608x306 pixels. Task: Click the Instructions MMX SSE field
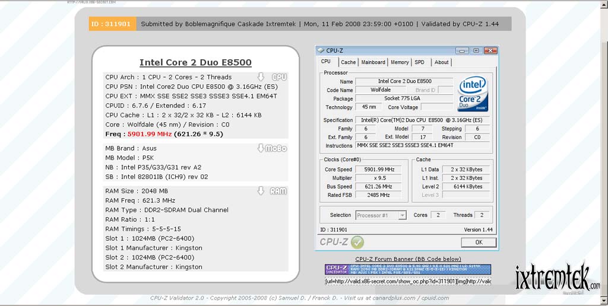click(x=423, y=146)
